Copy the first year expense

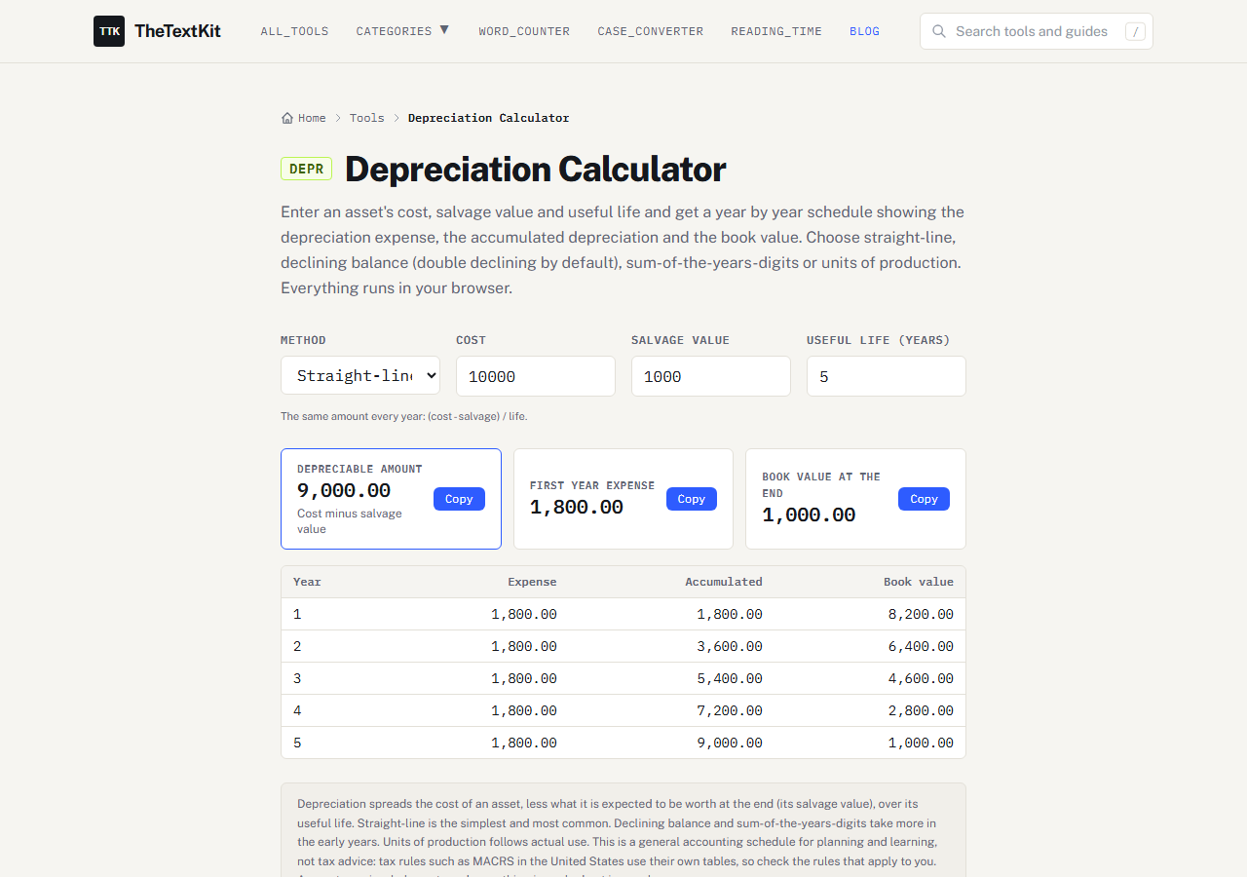(x=692, y=499)
